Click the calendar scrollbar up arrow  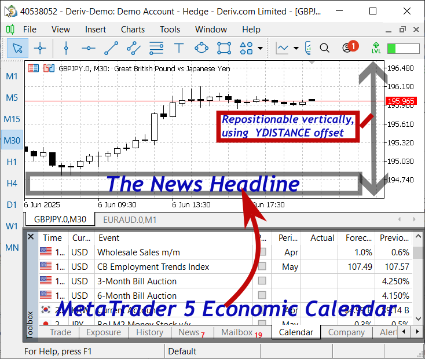418,236
